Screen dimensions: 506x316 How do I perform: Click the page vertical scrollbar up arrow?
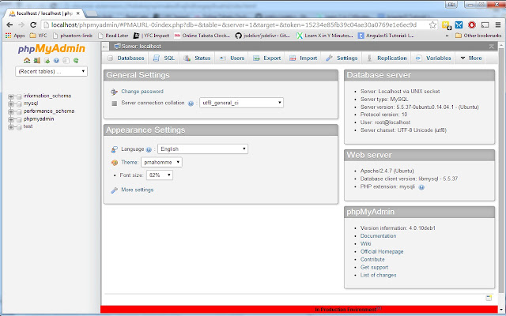coord(501,44)
